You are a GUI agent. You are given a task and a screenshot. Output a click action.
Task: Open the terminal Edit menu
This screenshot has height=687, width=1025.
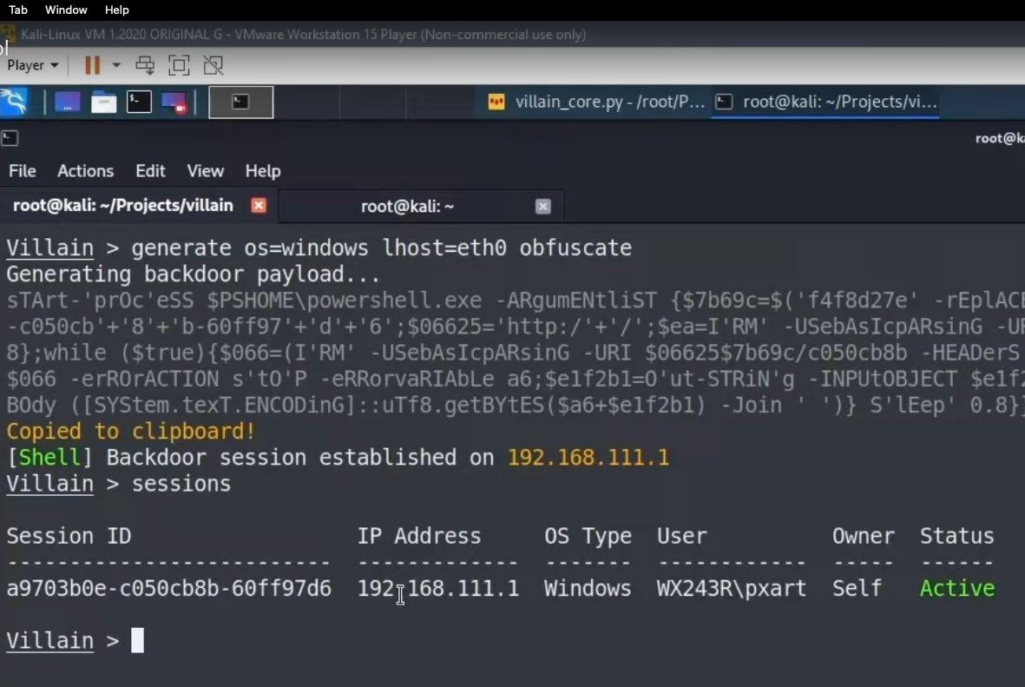pos(150,171)
